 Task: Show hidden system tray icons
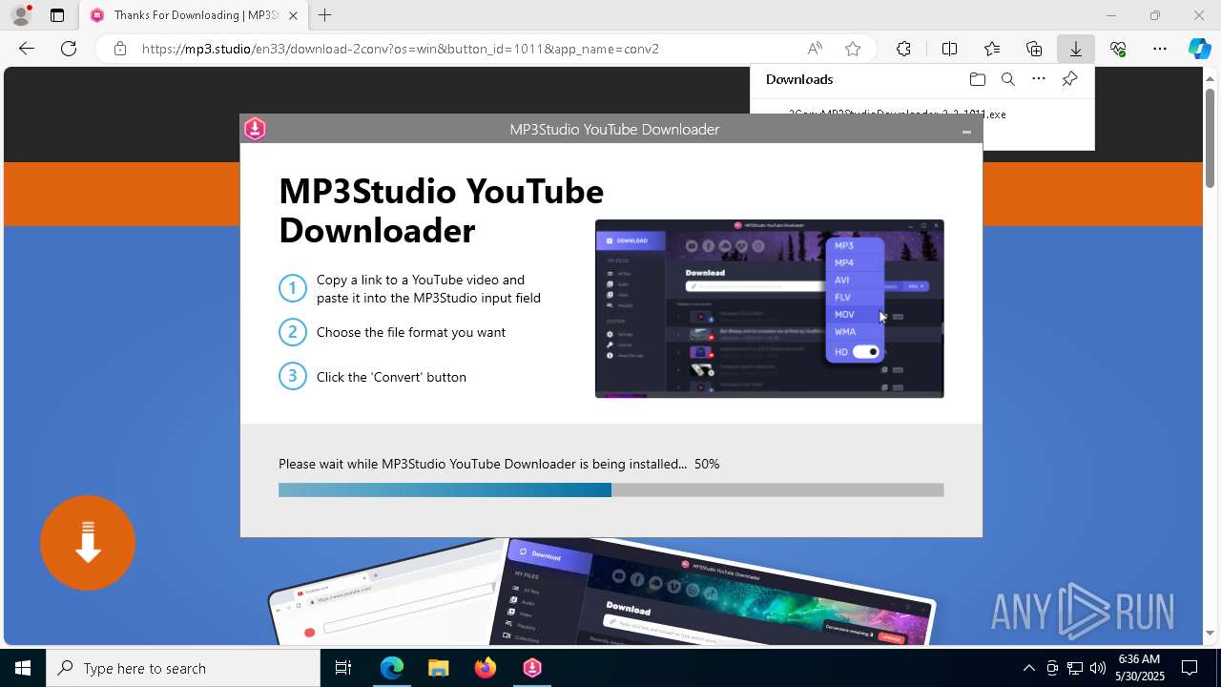(1028, 668)
